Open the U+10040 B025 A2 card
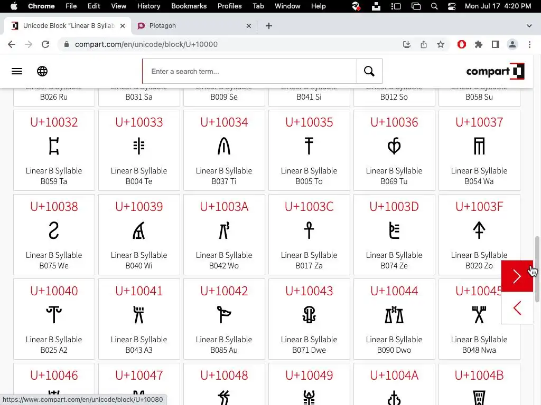Image resolution: width=541 pixels, height=405 pixels. coord(54,319)
